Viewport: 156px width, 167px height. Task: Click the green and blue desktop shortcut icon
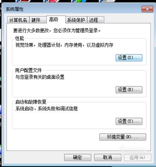tap(79, 1)
